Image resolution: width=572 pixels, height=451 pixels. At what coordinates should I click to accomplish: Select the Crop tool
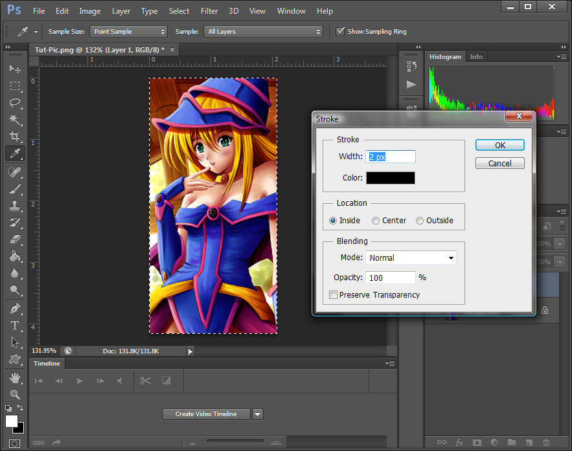click(15, 137)
